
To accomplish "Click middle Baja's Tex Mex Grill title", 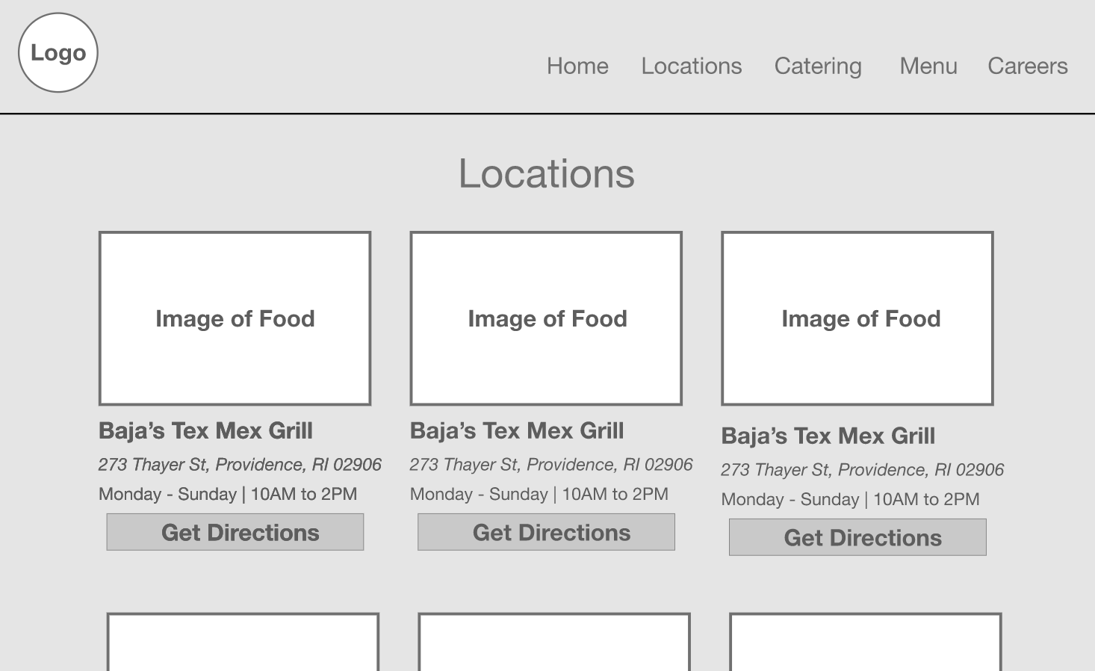I will [x=517, y=430].
